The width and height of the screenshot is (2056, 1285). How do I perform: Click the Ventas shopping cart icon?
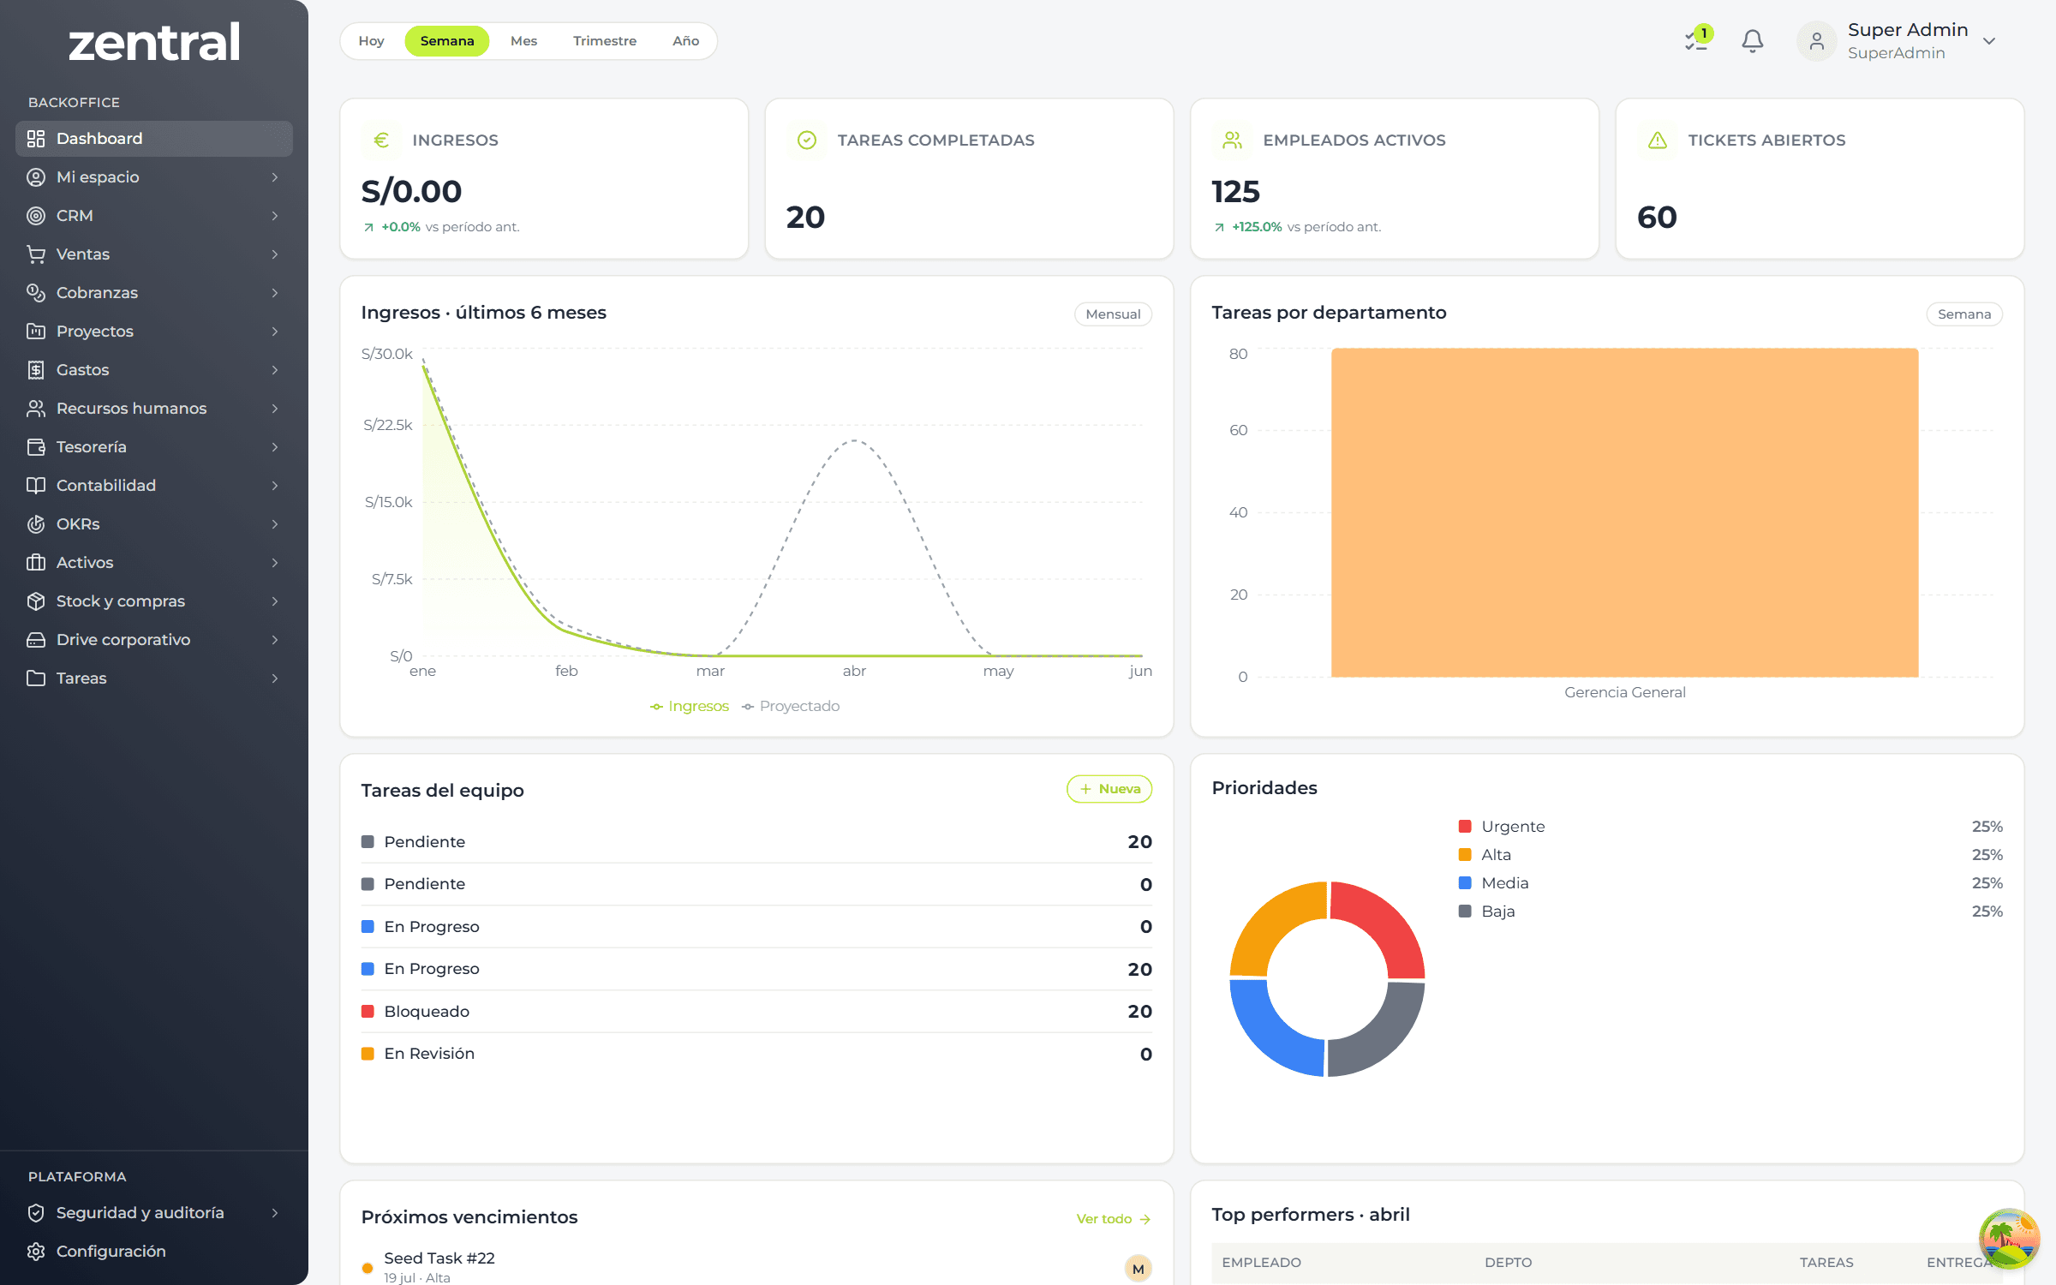(36, 254)
